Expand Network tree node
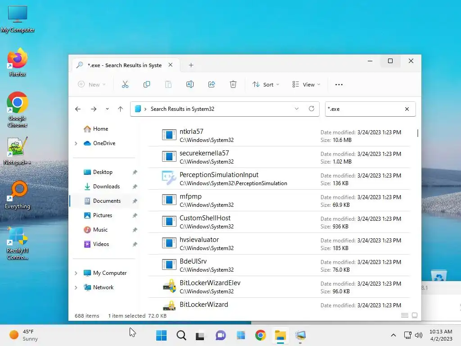Viewport: 461px width, 346px height. [76, 287]
